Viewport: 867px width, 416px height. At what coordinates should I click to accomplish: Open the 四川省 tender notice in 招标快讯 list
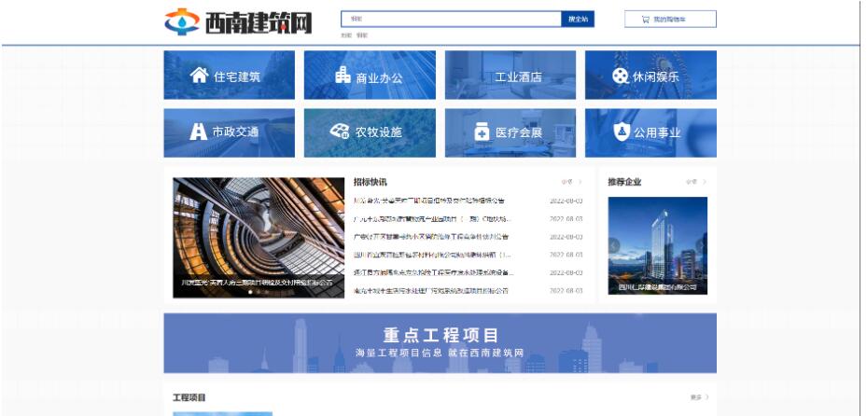coord(432,255)
